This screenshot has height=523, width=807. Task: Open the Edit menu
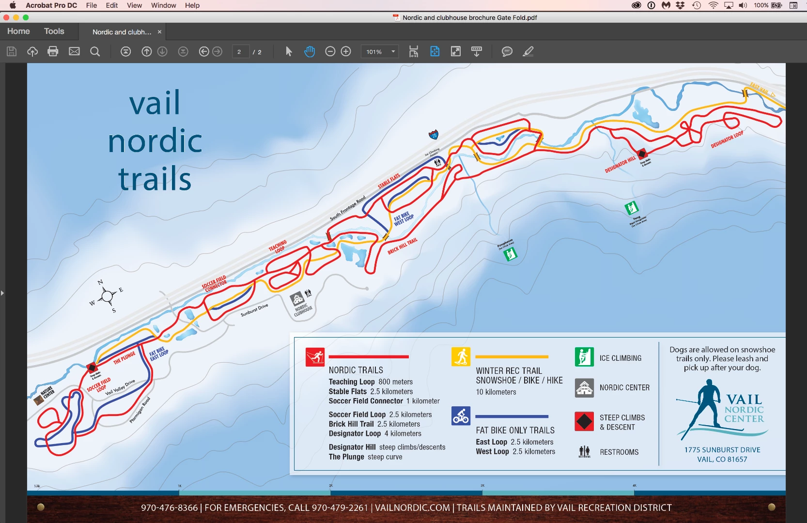112,5
